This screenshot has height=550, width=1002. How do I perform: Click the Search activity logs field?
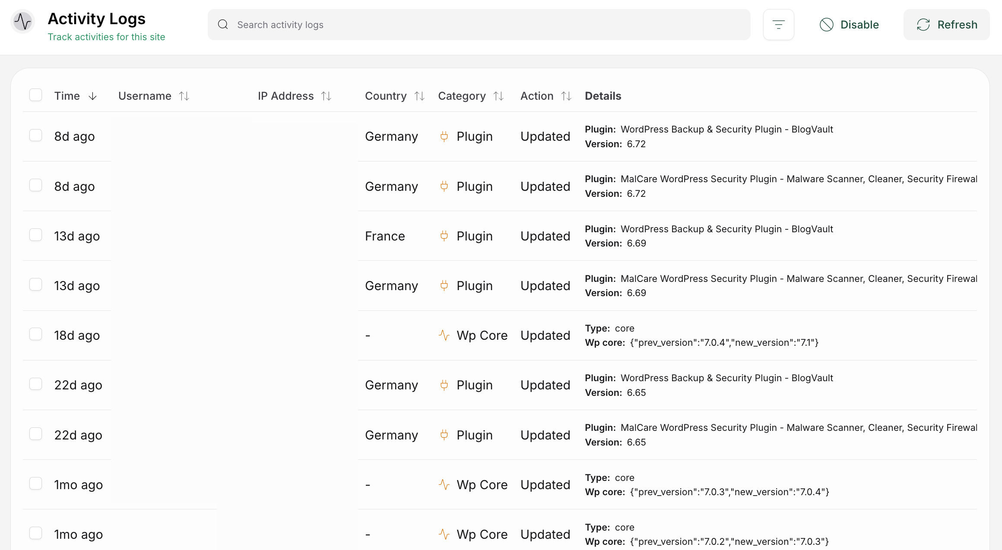coord(479,25)
